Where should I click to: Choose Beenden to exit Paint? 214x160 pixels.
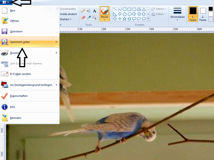pyautogui.click(x=30, y=118)
